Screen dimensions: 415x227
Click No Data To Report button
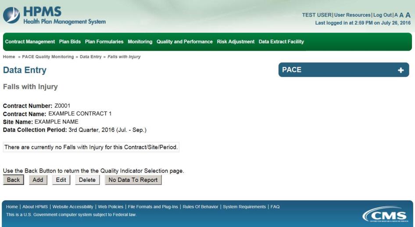tap(133, 180)
